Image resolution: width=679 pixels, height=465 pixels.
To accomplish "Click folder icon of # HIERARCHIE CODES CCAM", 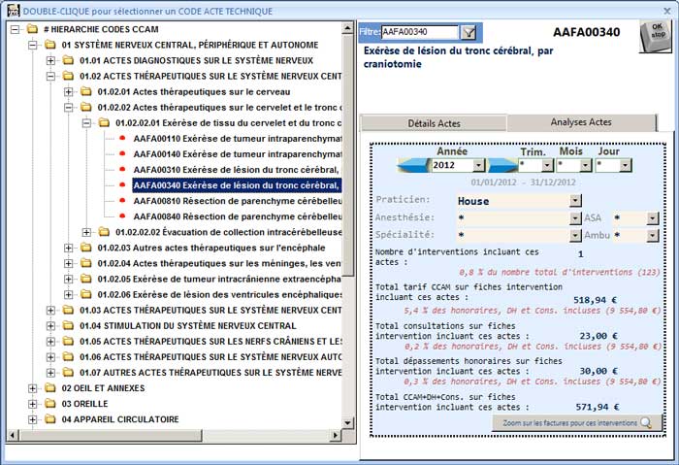I will pyautogui.click(x=32, y=29).
